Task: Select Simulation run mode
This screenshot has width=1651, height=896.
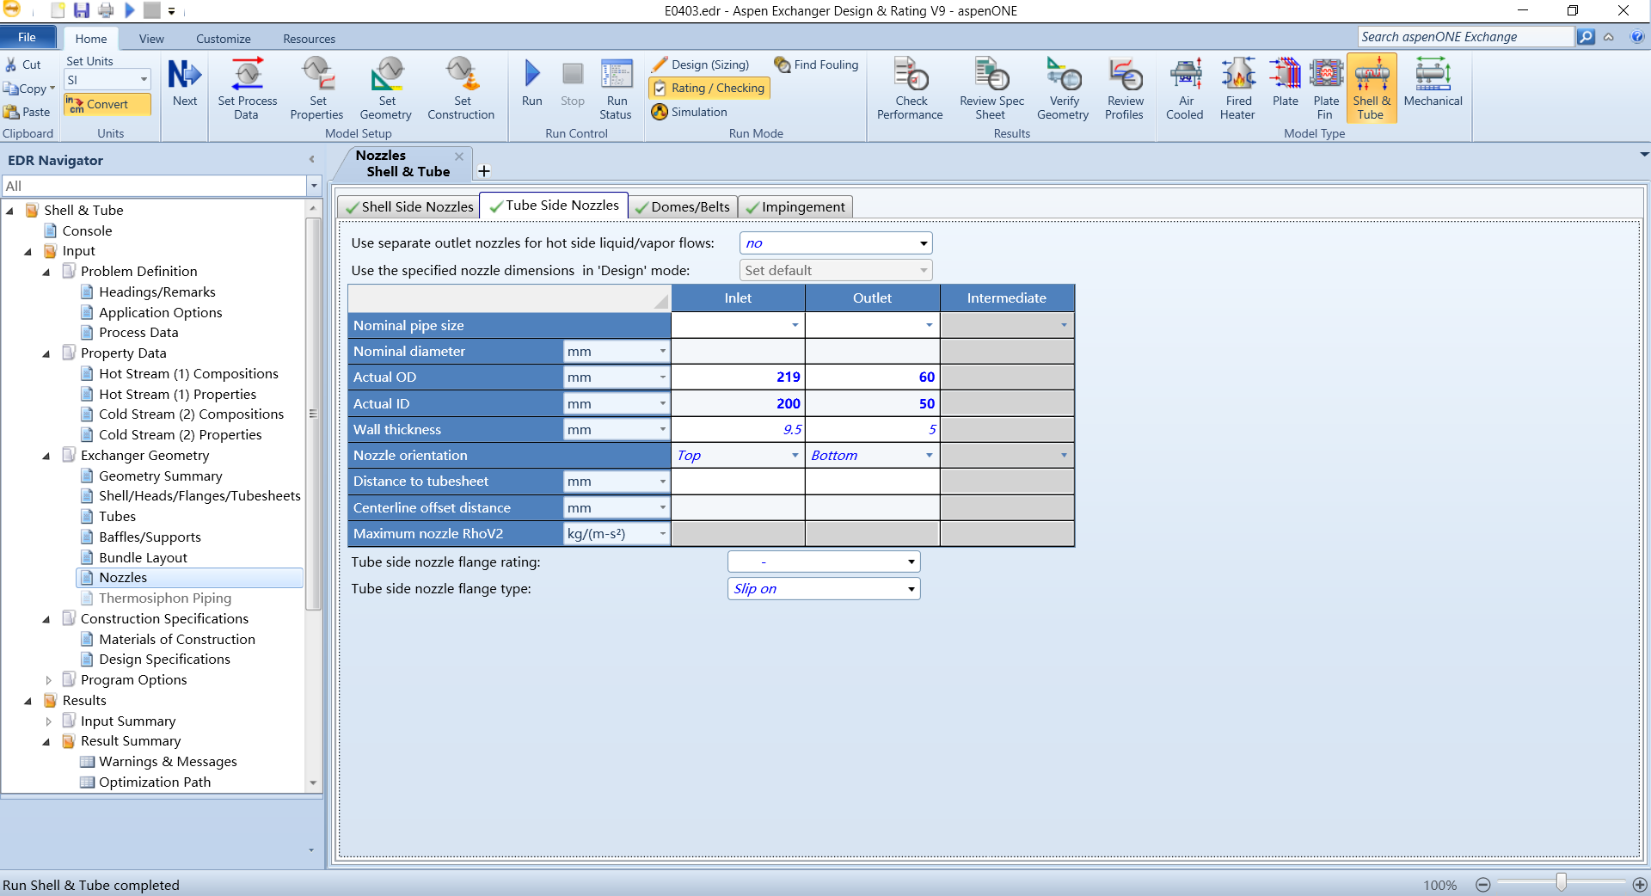Action: (690, 112)
